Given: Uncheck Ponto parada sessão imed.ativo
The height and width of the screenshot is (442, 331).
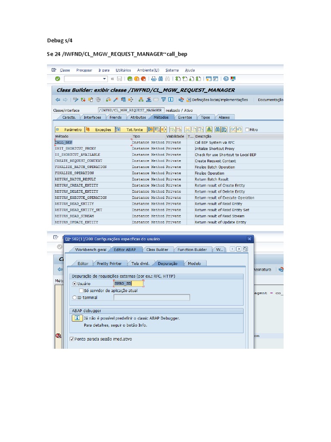Looking at the screenshot, I should click(x=72, y=339).
